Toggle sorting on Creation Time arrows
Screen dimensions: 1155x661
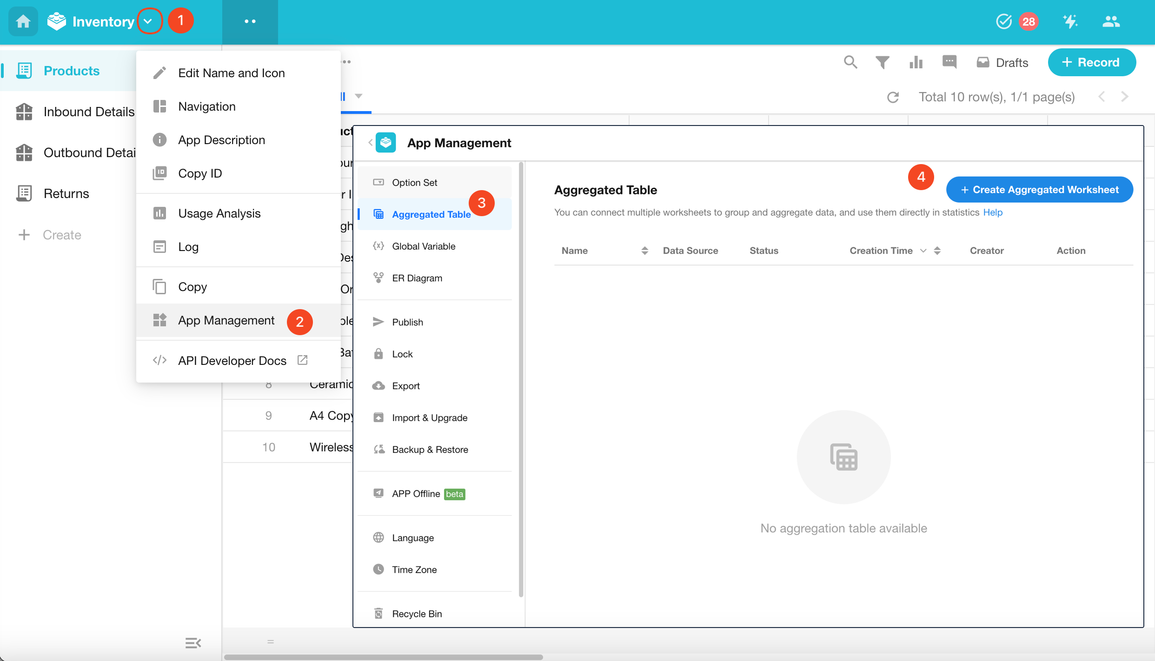[x=937, y=251]
